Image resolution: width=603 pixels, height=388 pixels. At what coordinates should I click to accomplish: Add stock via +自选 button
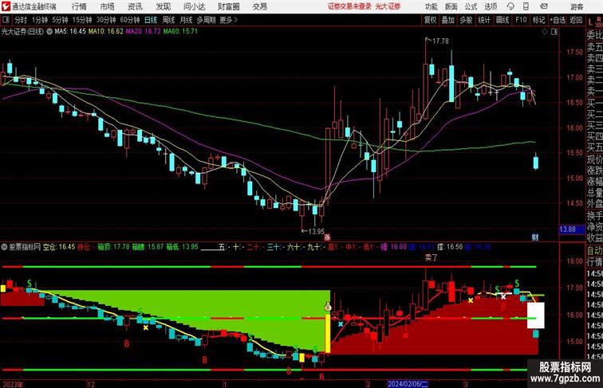(558, 20)
